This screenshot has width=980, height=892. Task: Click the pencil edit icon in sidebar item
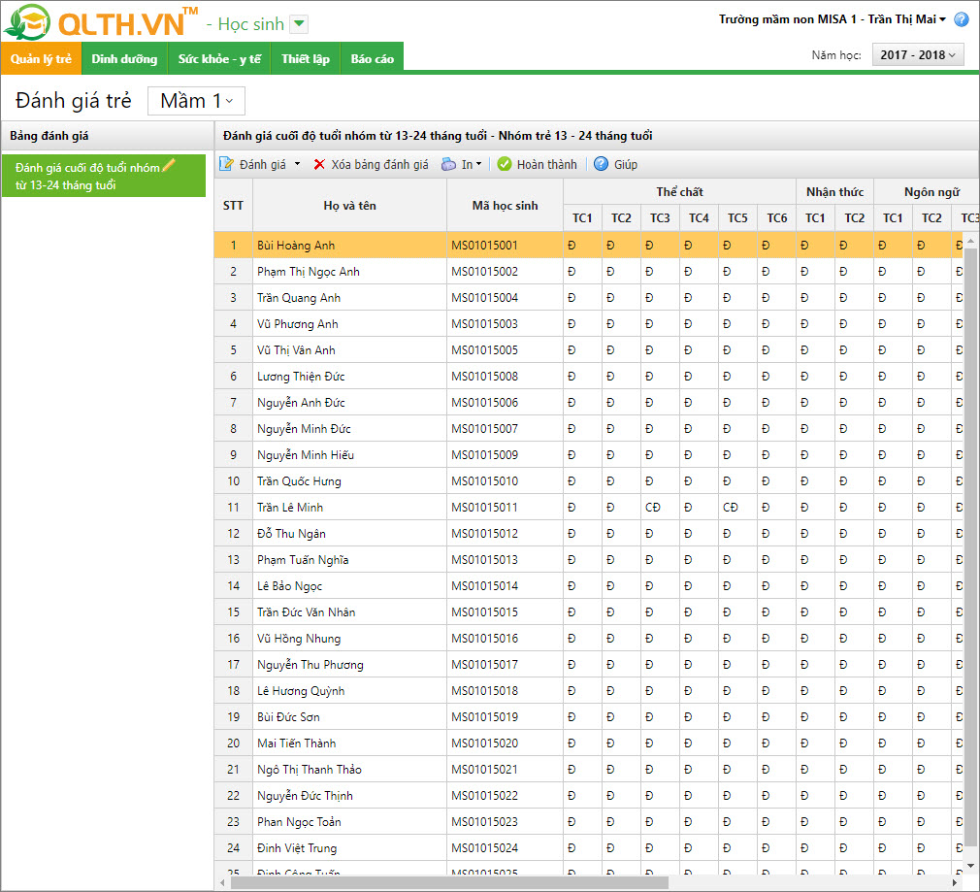tap(168, 165)
